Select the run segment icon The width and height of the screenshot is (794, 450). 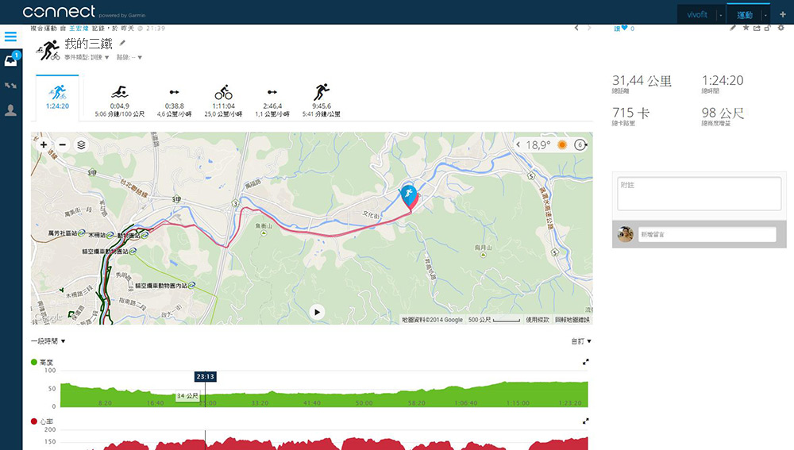tap(322, 92)
